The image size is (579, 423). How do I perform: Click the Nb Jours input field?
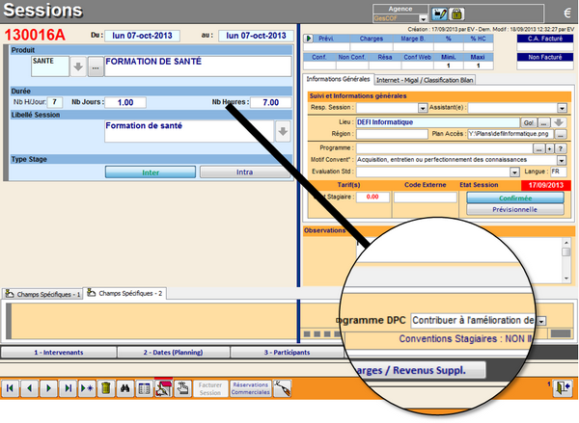point(124,102)
